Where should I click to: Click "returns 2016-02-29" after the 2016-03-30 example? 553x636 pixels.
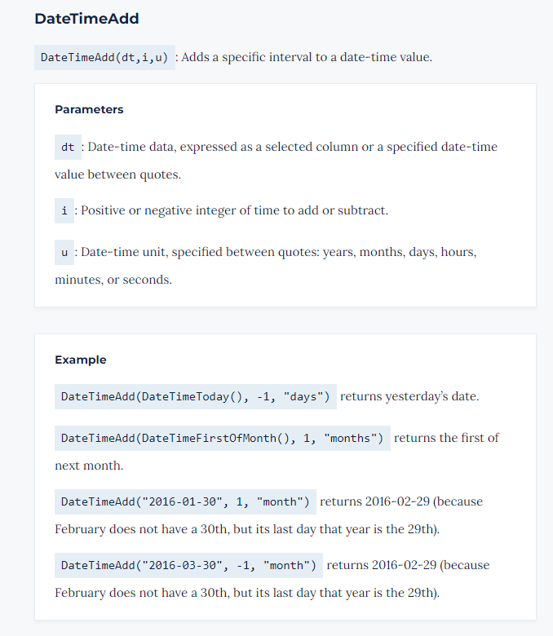[x=379, y=565]
